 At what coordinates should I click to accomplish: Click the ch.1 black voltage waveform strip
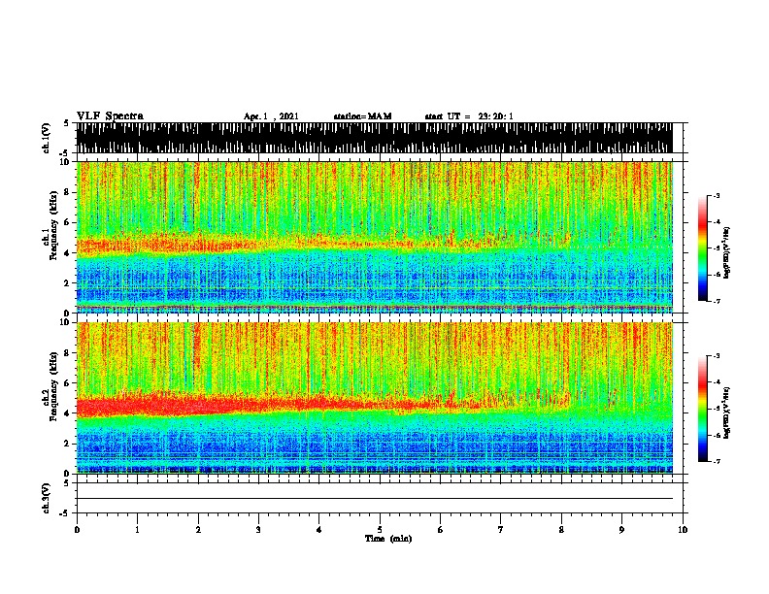pyautogui.click(x=374, y=138)
